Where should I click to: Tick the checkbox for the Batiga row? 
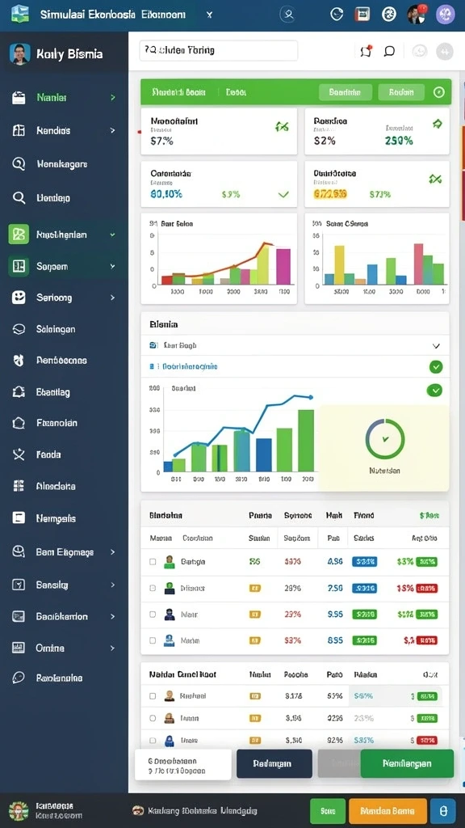click(153, 562)
